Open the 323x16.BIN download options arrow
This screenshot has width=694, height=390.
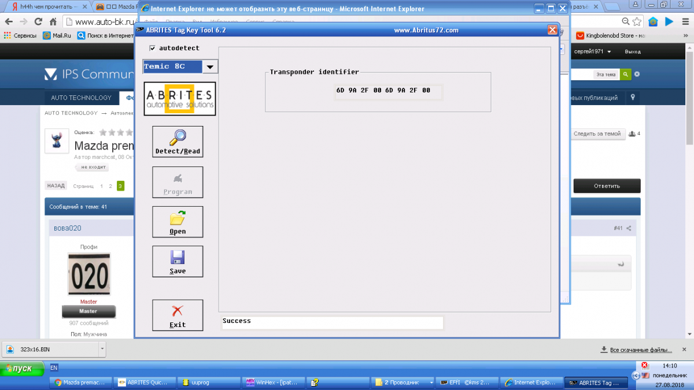click(102, 349)
